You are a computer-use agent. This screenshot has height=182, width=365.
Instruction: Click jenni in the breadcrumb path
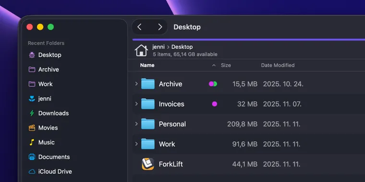[x=158, y=47]
